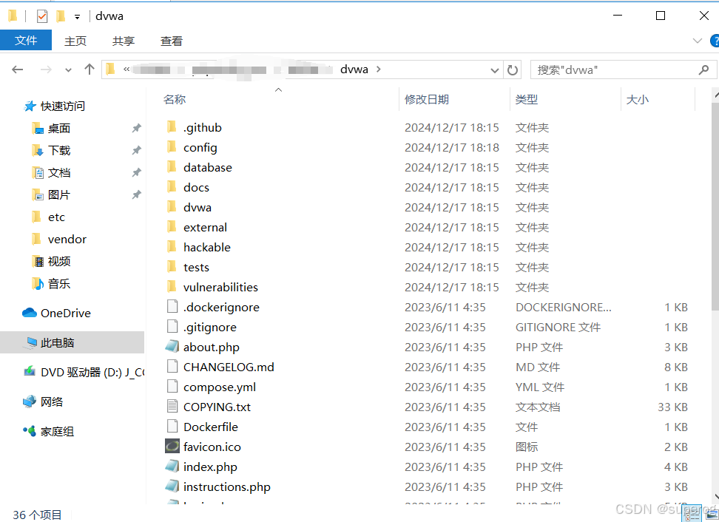This screenshot has height=522, width=719.
Task: Select the vulnerabilities folder icon
Action: pos(172,286)
